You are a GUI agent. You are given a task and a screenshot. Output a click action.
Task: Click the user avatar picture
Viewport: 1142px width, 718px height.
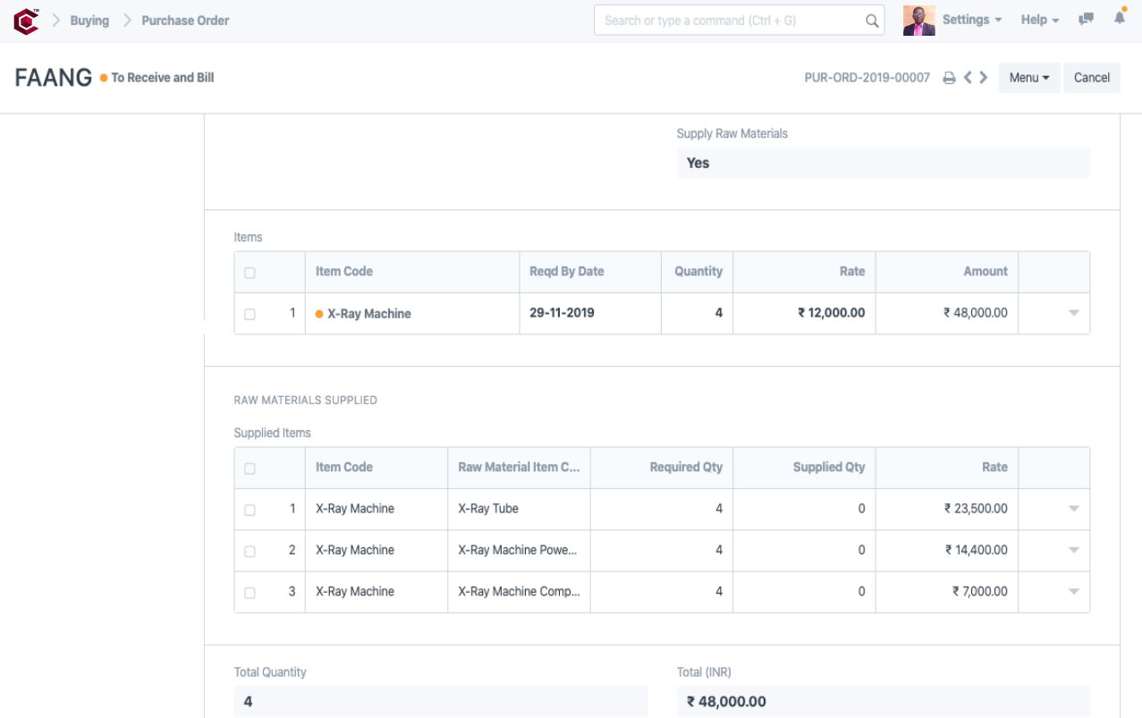pyautogui.click(x=918, y=21)
